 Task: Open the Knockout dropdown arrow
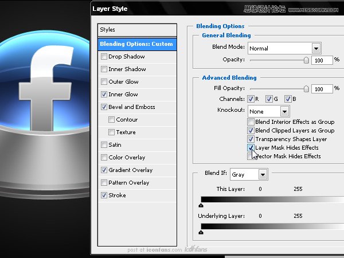click(x=284, y=112)
